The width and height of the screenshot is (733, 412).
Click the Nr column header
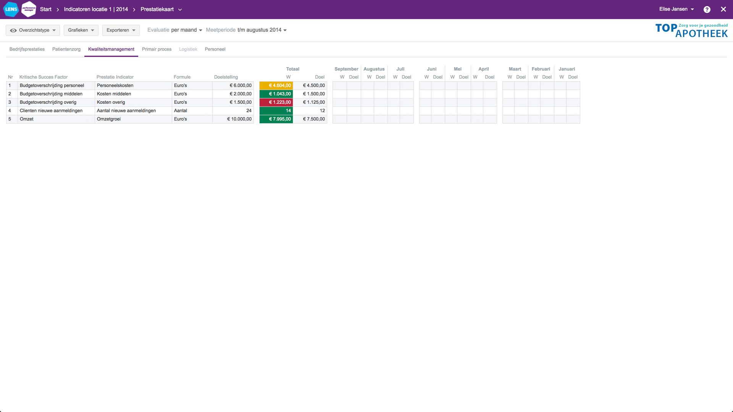pos(11,77)
